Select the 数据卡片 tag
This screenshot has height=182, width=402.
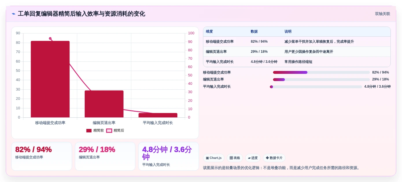click(274, 158)
